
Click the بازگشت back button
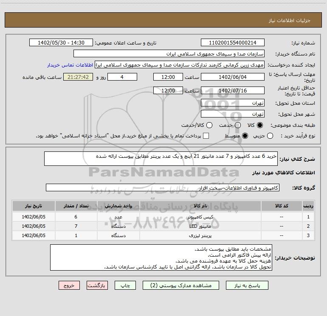tap(97, 285)
